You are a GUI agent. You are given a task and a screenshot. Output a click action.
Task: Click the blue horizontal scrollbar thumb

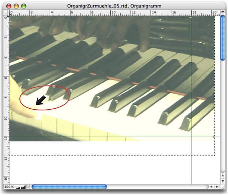pos(69,187)
